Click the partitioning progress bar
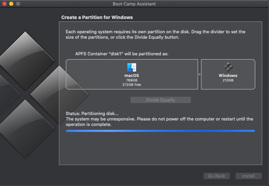Screen dimensions: 269x186 (160, 131)
